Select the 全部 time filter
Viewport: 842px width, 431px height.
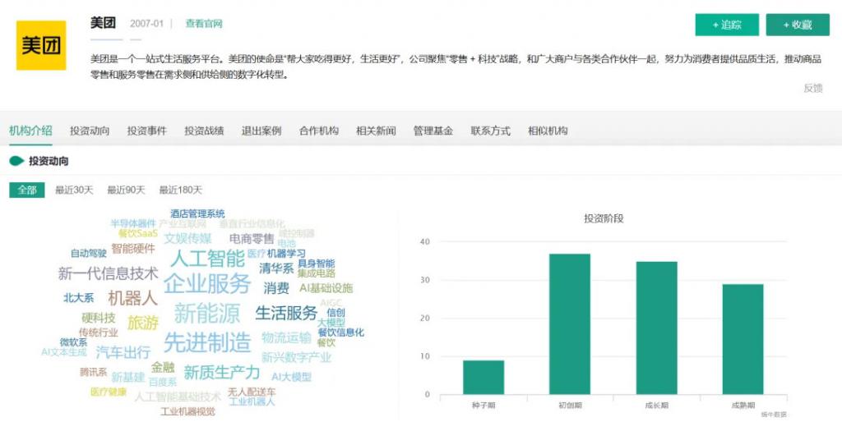(26, 190)
